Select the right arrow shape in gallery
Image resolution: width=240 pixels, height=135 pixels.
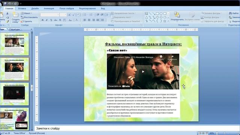[x=157, y=17]
